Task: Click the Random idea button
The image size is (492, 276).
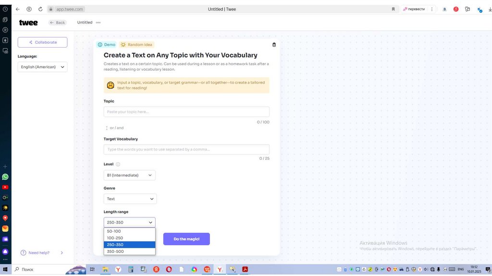Action: click(136, 45)
